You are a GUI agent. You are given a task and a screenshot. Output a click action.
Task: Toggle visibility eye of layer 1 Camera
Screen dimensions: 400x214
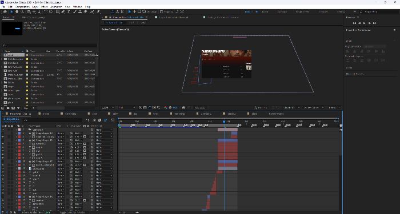click(3, 130)
